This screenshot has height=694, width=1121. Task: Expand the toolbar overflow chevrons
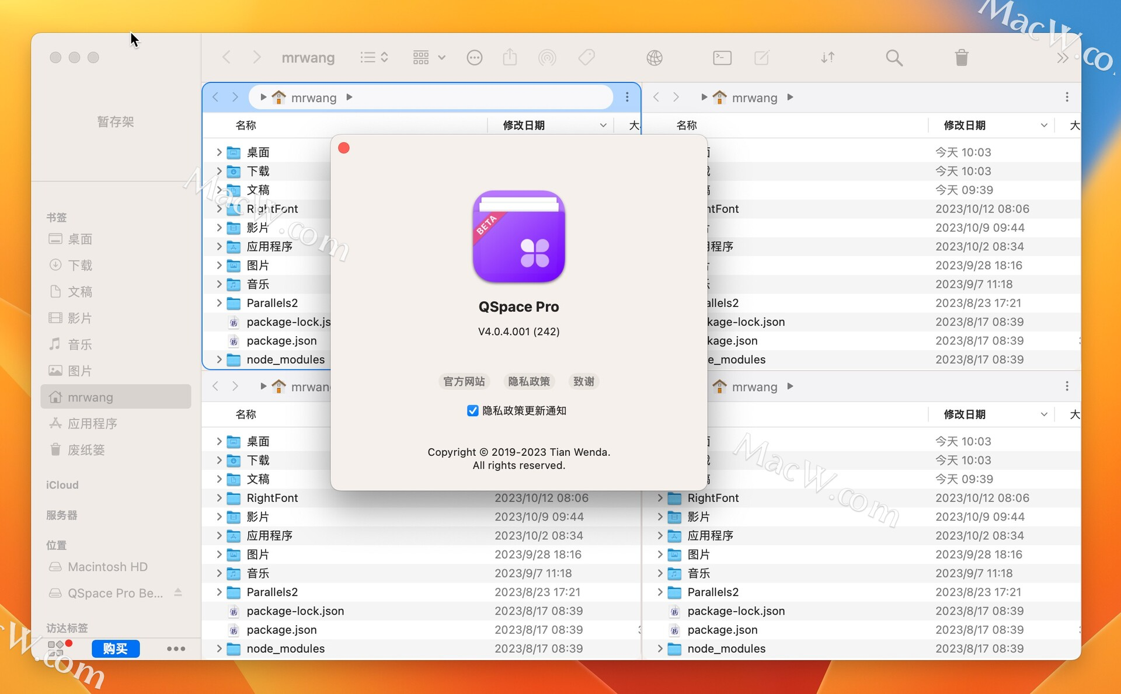coord(1063,57)
